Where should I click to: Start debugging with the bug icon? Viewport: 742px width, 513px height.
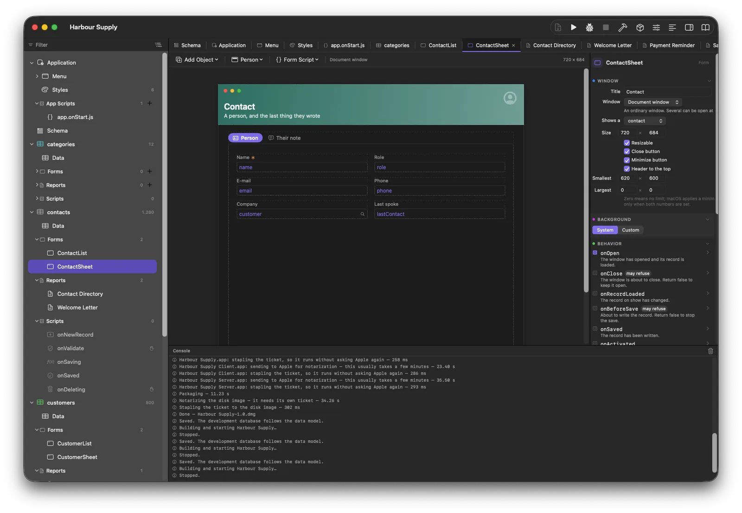[589, 27]
